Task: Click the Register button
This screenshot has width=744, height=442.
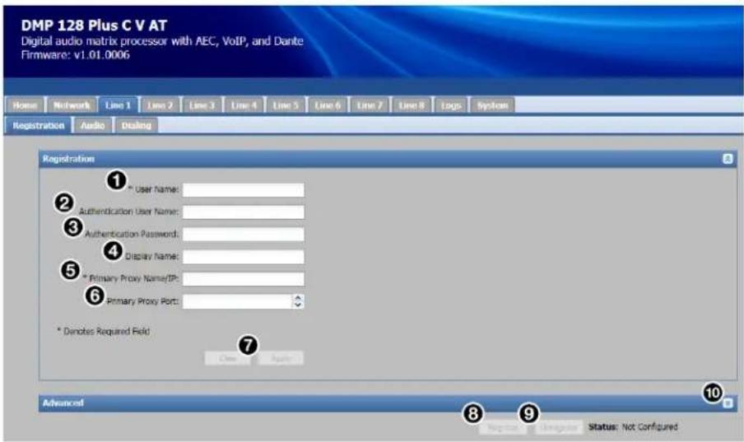Action: click(503, 427)
